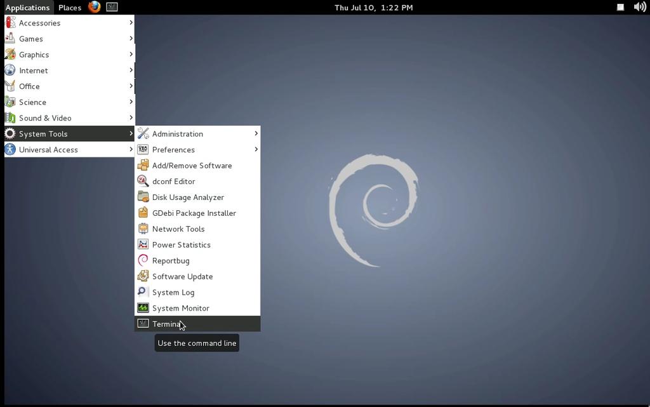Image resolution: width=650 pixels, height=407 pixels.
Task: Click the Games category icon
Action: click(x=10, y=39)
